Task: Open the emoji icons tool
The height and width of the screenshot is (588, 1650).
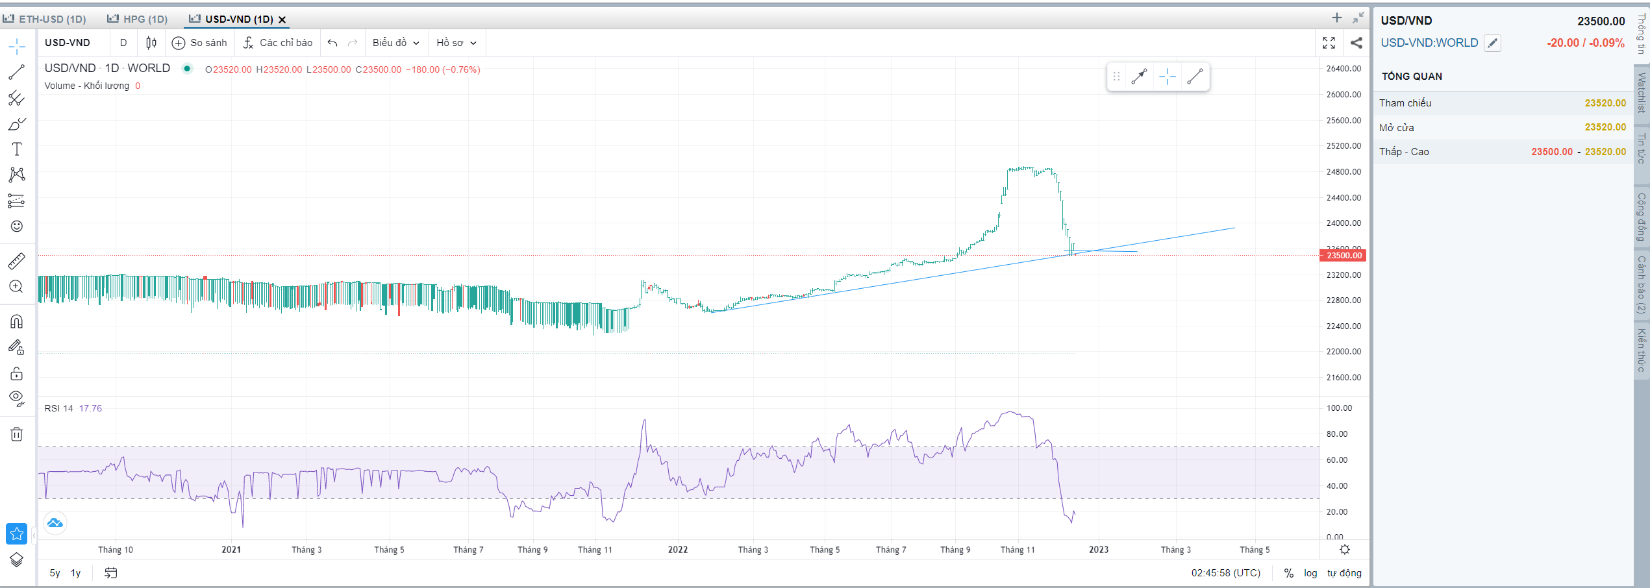Action: [17, 227]
